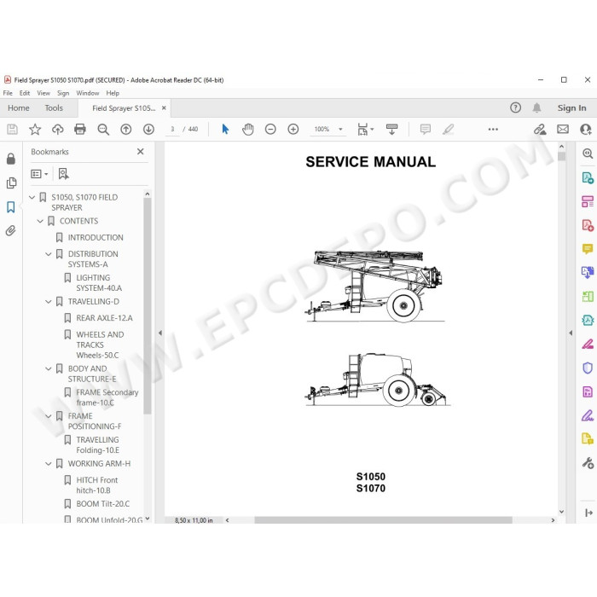Image resolution: width=597 pixels, height=597 pixels.
Task: Expand the right tools pane bottom arrow
Action: click(588, 513)
